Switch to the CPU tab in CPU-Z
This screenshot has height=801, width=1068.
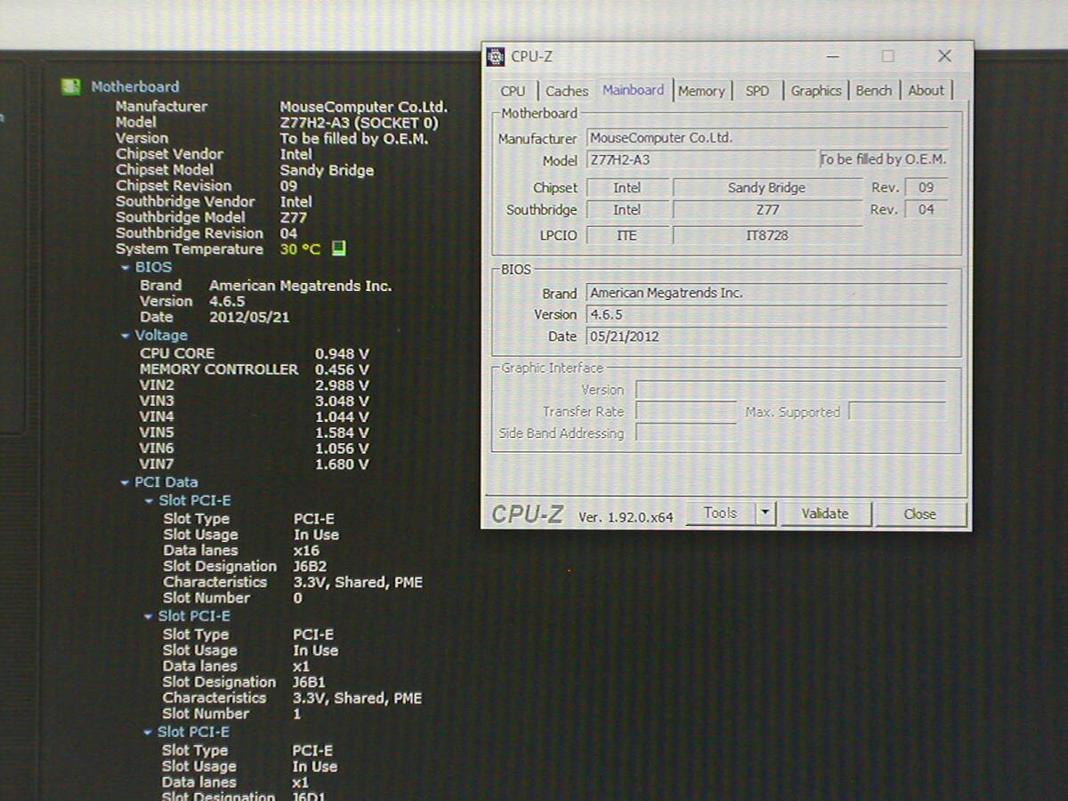coord(513,91)
